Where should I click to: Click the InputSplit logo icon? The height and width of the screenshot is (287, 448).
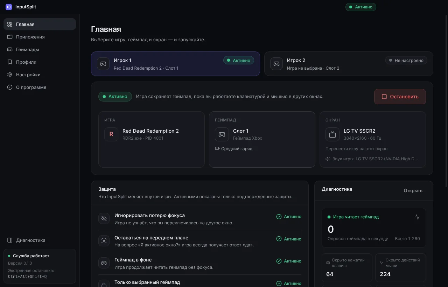coord(9,7)
